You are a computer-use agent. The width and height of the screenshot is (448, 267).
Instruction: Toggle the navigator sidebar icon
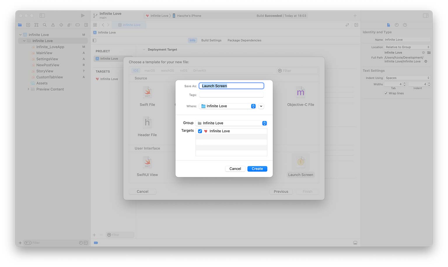click(42, 15)
